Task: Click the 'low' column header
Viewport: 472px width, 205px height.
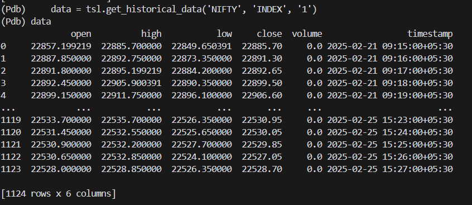Action: point(224,34)
